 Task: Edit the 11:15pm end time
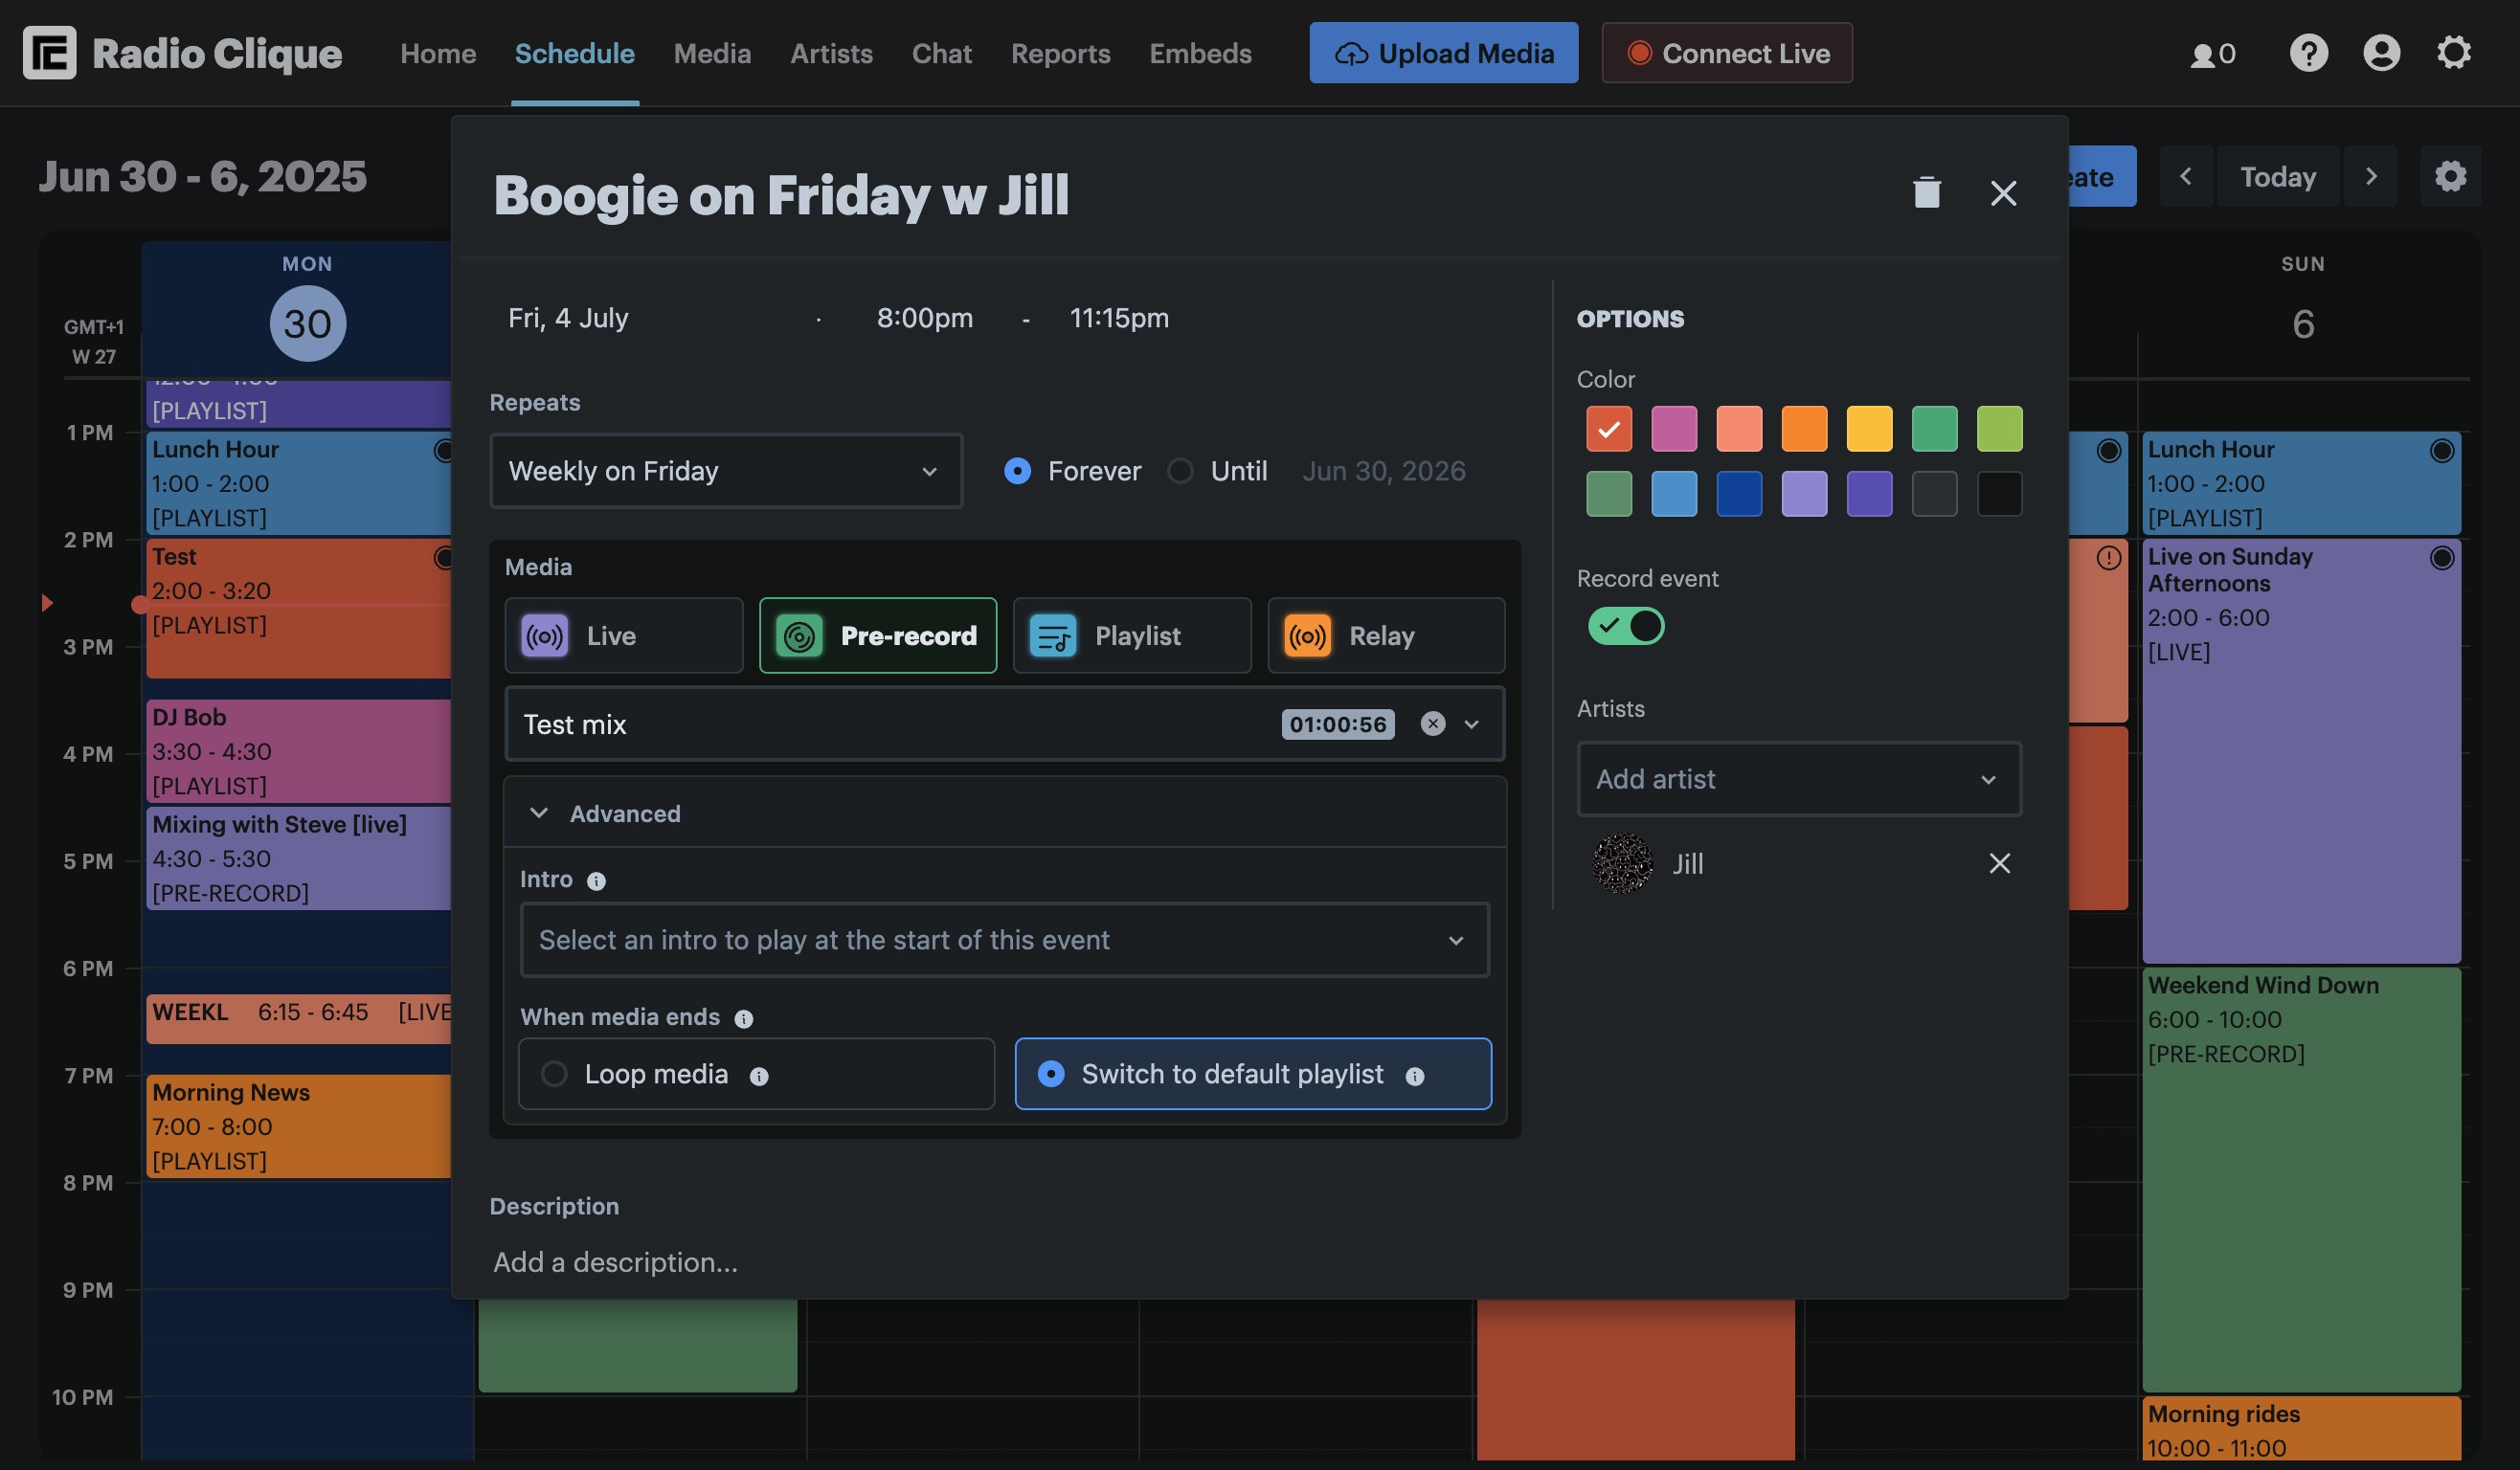pos(1119,318)
